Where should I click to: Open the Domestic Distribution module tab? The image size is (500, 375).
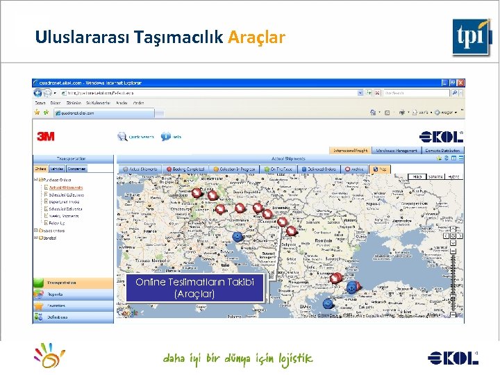442,151
